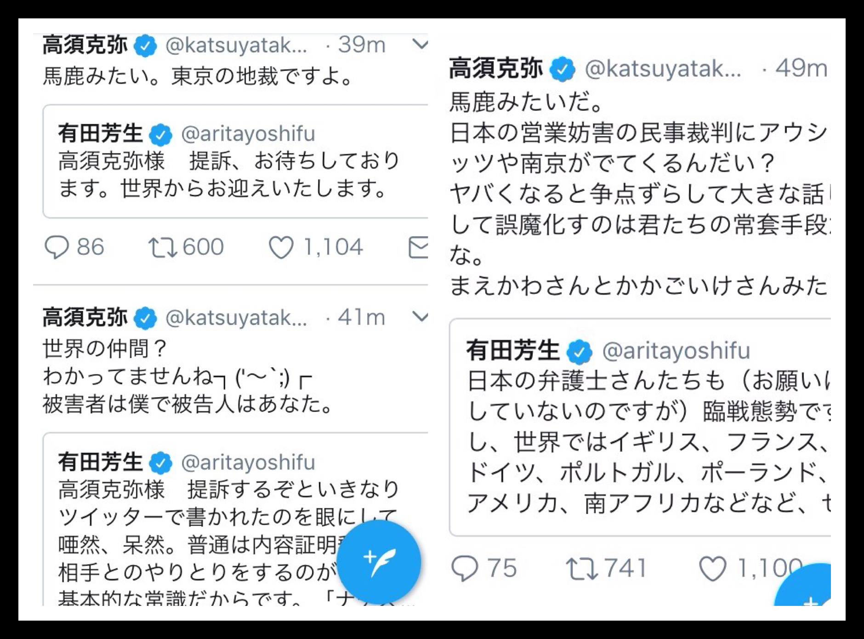This screenshot has height=639, width=864.
Task: Open quoted tweet about 日本の弁護士さんたち
Action: tap(640, 427)
